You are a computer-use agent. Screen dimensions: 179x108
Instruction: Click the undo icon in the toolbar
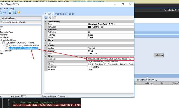[5, 12]
